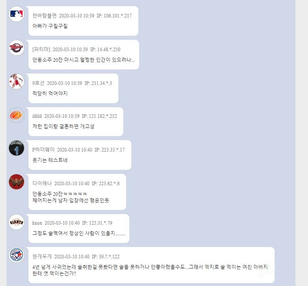Click P하더웨이's jersey number 1 avatar

tap(17, 148)
